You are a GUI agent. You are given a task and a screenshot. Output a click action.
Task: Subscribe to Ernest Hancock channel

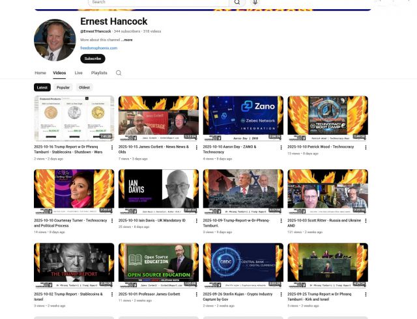click(93, 59)
